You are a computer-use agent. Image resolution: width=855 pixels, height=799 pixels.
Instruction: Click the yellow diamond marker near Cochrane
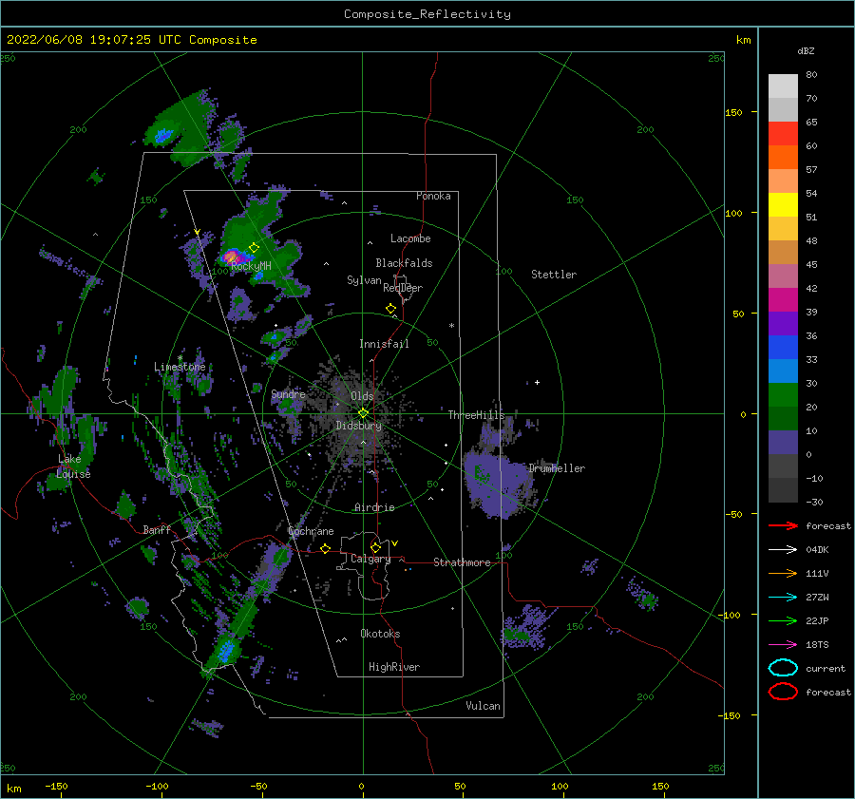click(x=326, y=548)
